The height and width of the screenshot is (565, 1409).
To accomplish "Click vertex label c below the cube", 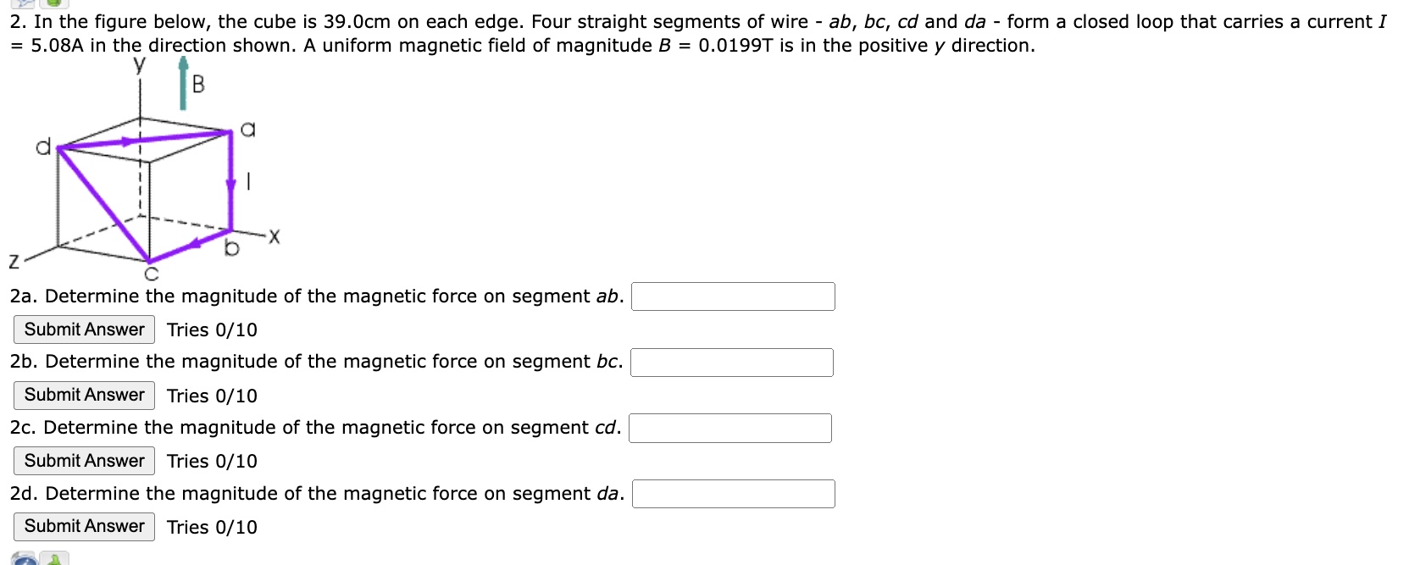I will click(x=152, y=274).
